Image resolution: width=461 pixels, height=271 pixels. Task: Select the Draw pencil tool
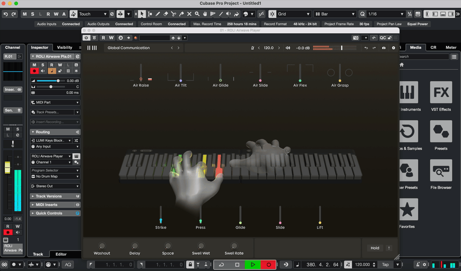click(x=158, y=14)
